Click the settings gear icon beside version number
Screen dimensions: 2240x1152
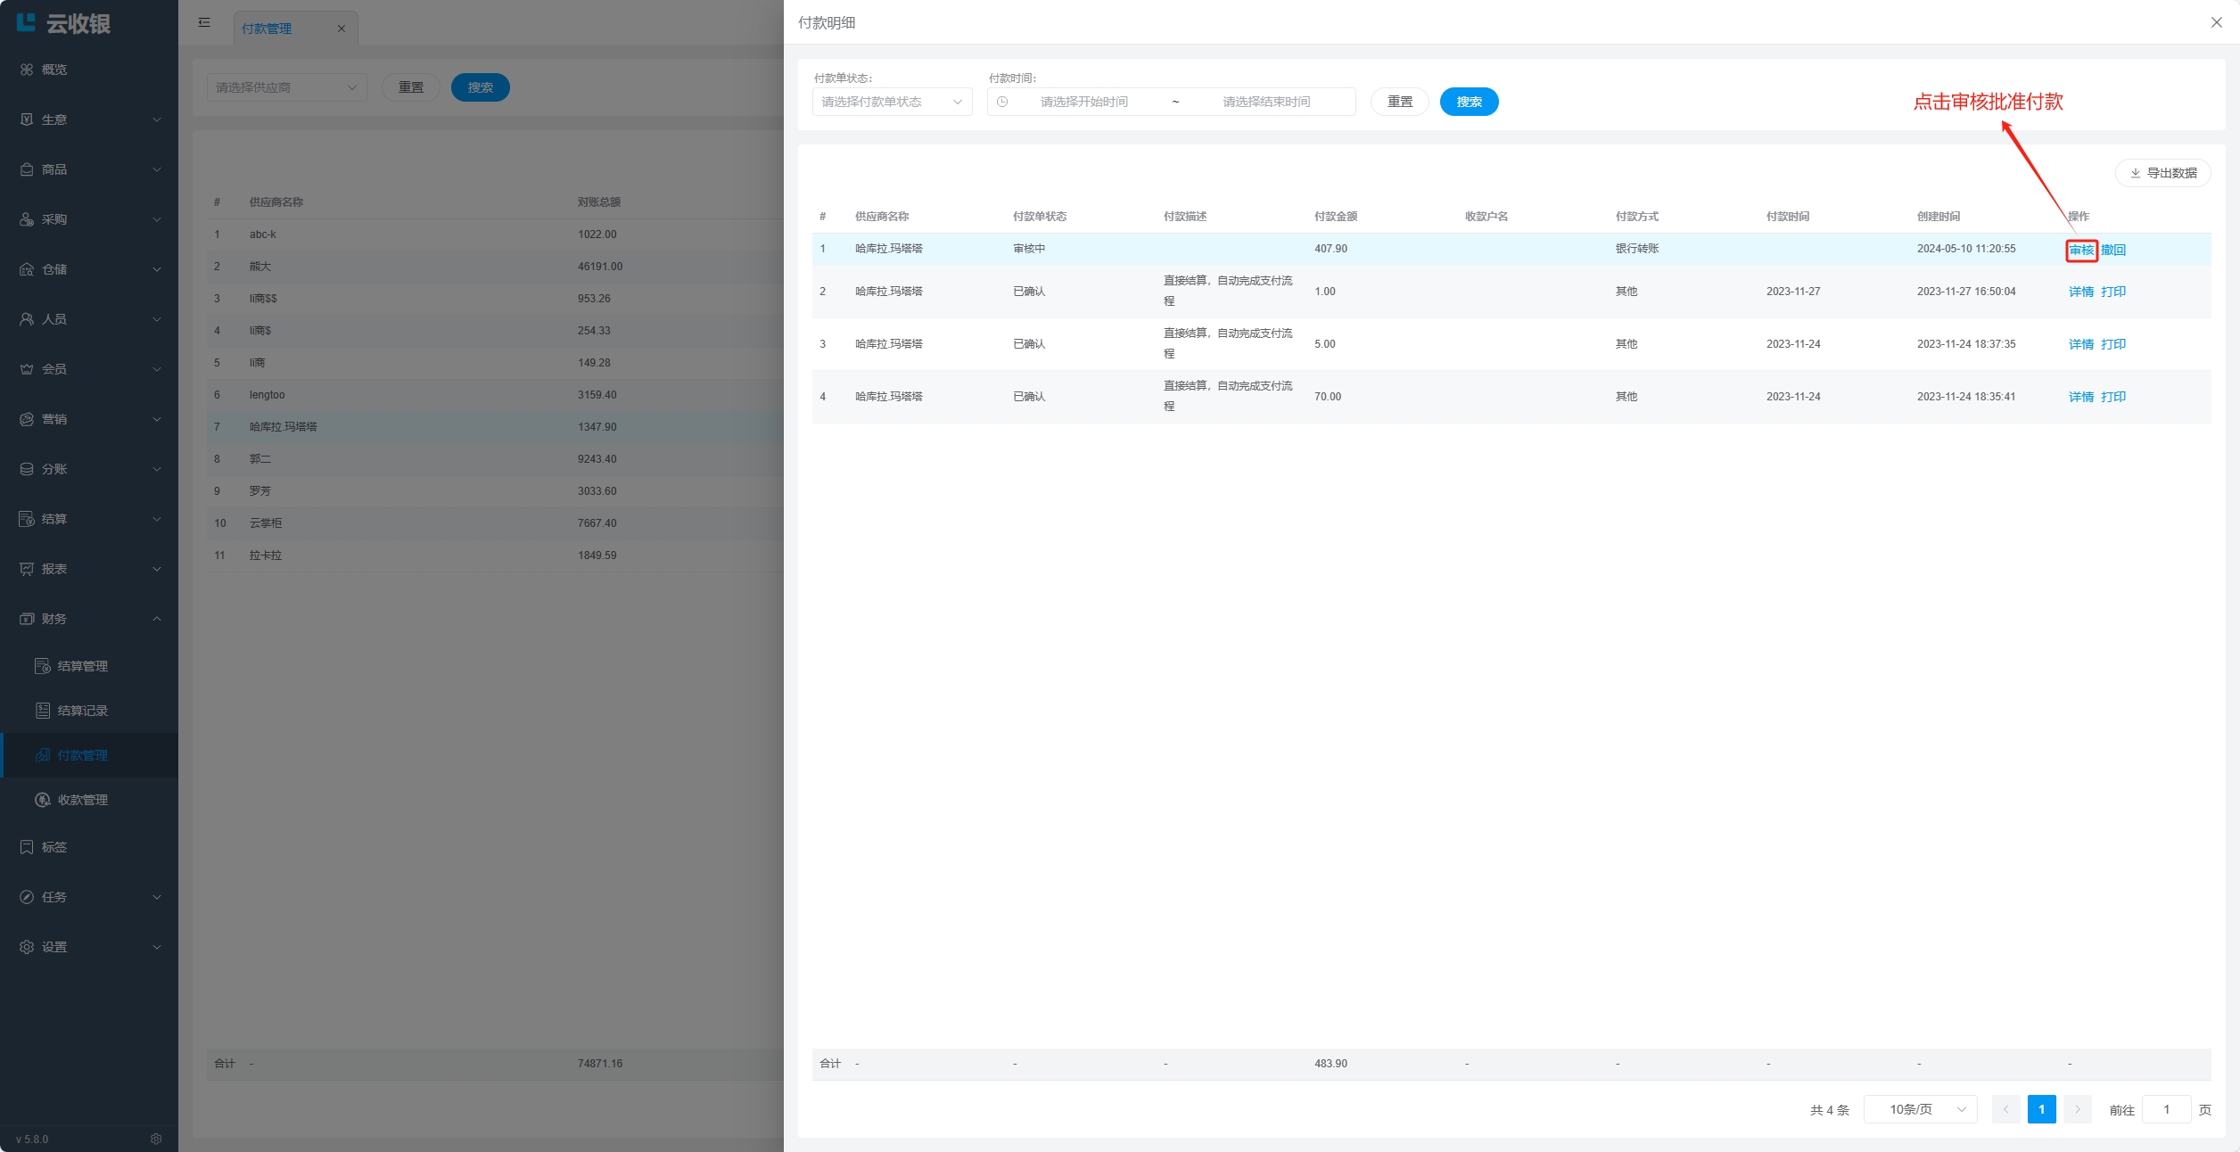tap(156, 1139)
